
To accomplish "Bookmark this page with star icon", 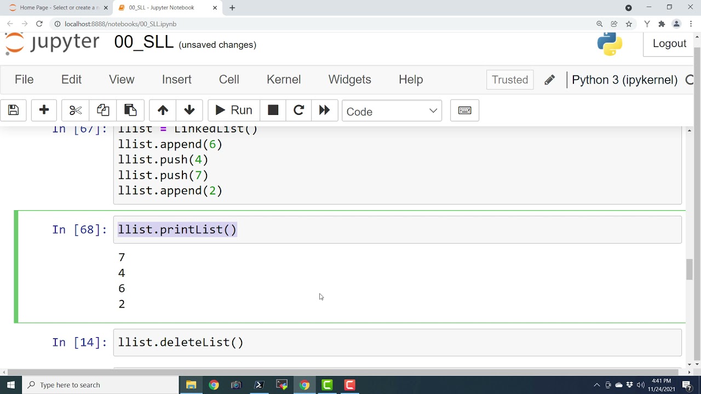I will (629, 24).
